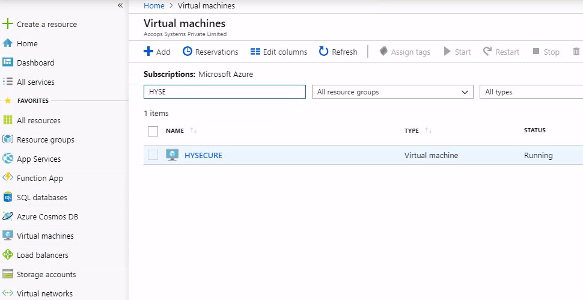This screenshot has height=300, width=583.
Task: Click the filter field containing HYSE
Action: [x=225, y=92]
